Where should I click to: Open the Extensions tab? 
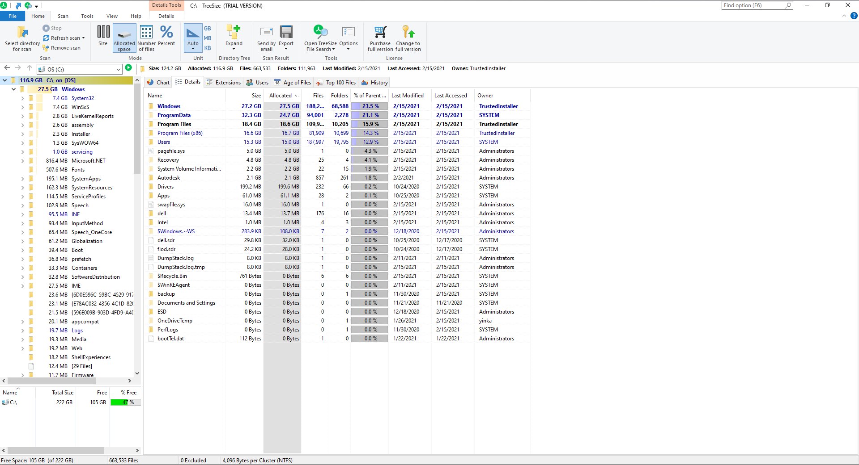[x=223, y=82]
